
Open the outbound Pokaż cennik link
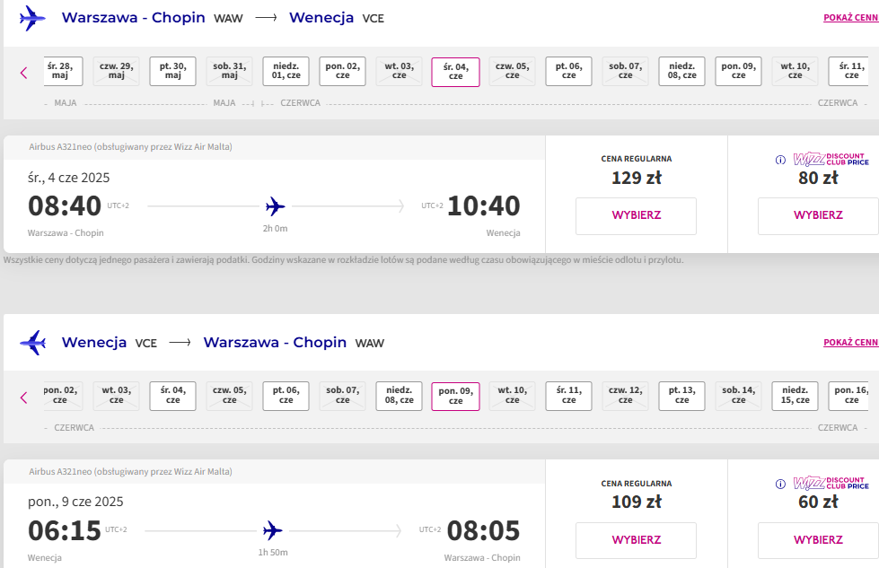click(851, 18)
